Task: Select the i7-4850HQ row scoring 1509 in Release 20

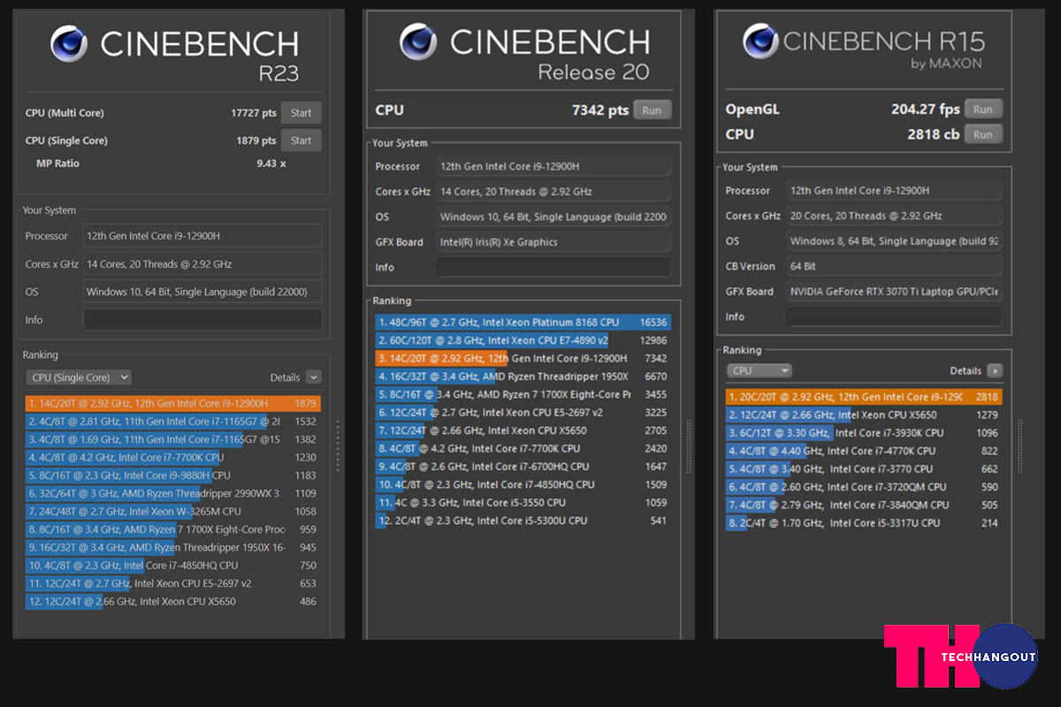Action: [x=523, y=484]
